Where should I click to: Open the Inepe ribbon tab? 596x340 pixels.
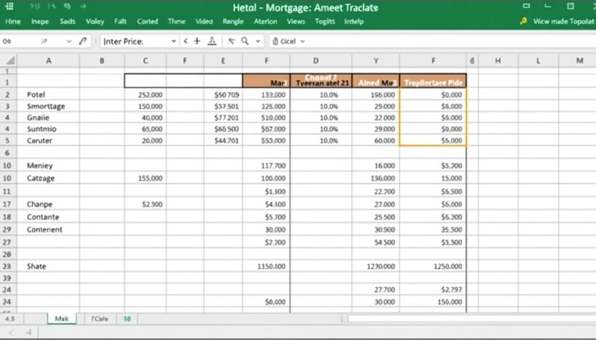40,21
